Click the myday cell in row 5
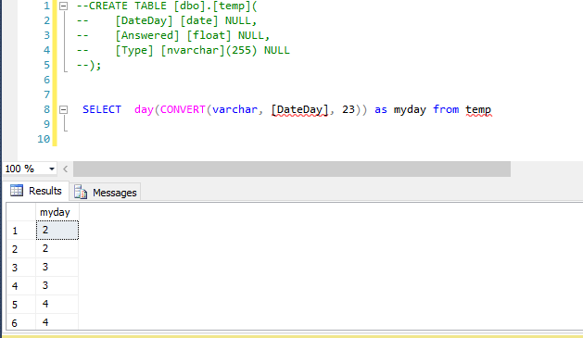583x338 pixels. click(x=57, y=305)
